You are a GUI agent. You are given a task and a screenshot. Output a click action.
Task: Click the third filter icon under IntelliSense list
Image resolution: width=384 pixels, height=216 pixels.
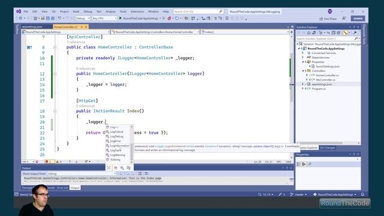pos(122,168)
